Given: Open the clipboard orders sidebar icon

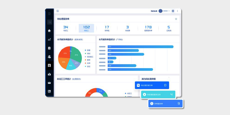Looking at the screenshot, I should pos(49,48).
